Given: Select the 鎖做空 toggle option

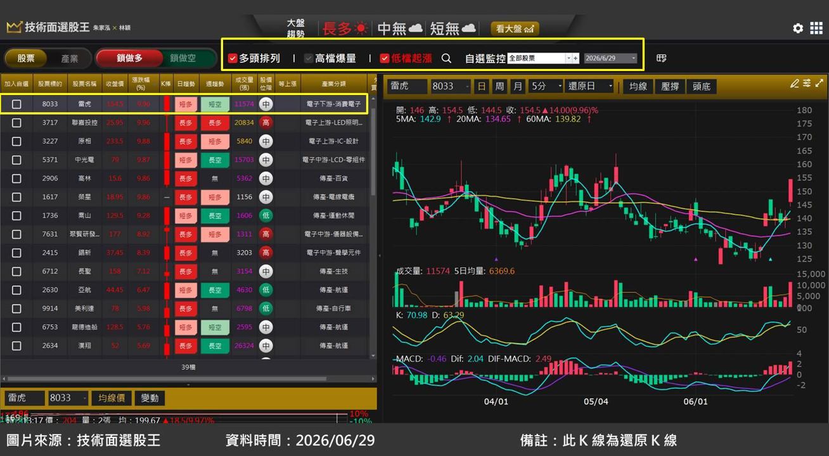Looking at the screenshot, I should pyautogui.click(x=183, y=58).
